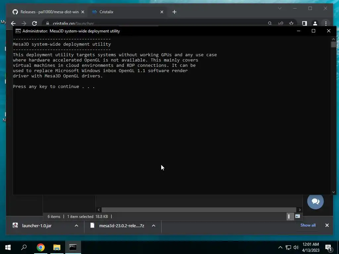This screenshot has width=339, height=254.
Task: Switch File Explorer to details view
Action: (x=290, y=216)
